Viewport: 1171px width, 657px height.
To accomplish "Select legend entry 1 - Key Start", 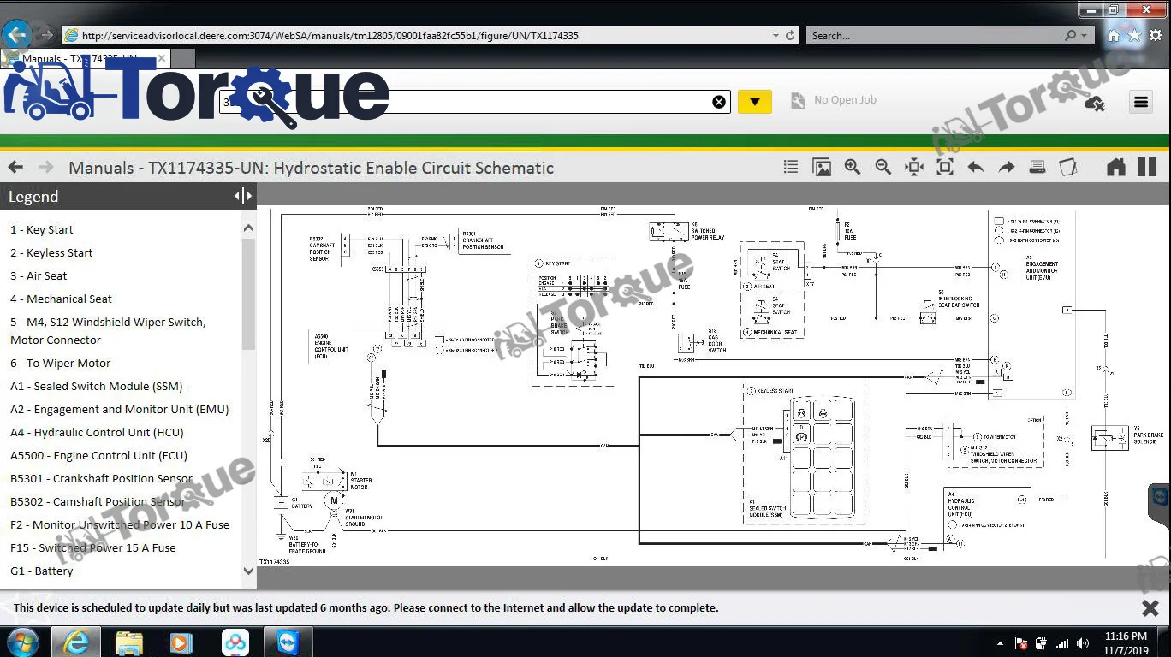I will pos(41,229).
